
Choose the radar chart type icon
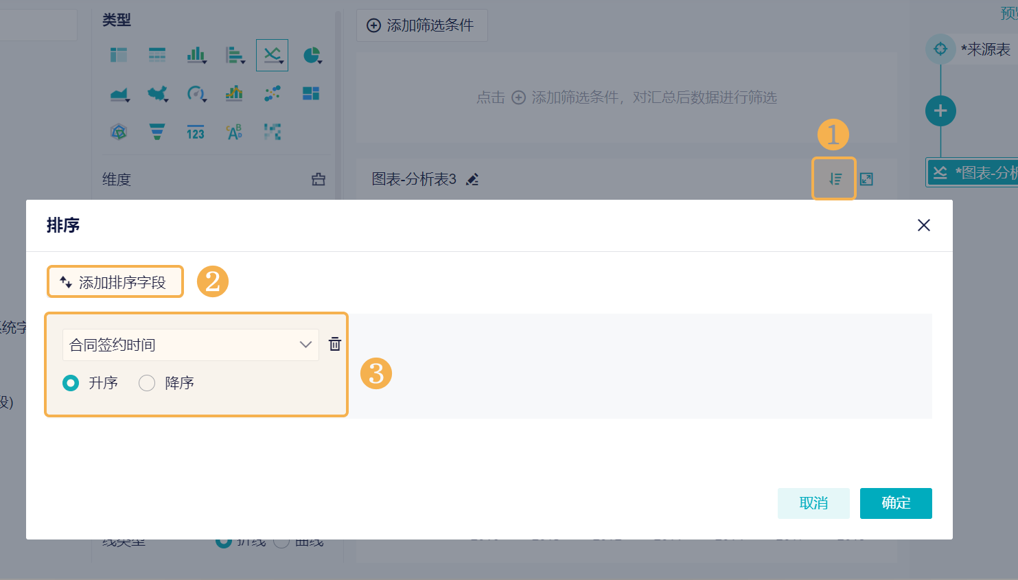click(x=119, y=132)
